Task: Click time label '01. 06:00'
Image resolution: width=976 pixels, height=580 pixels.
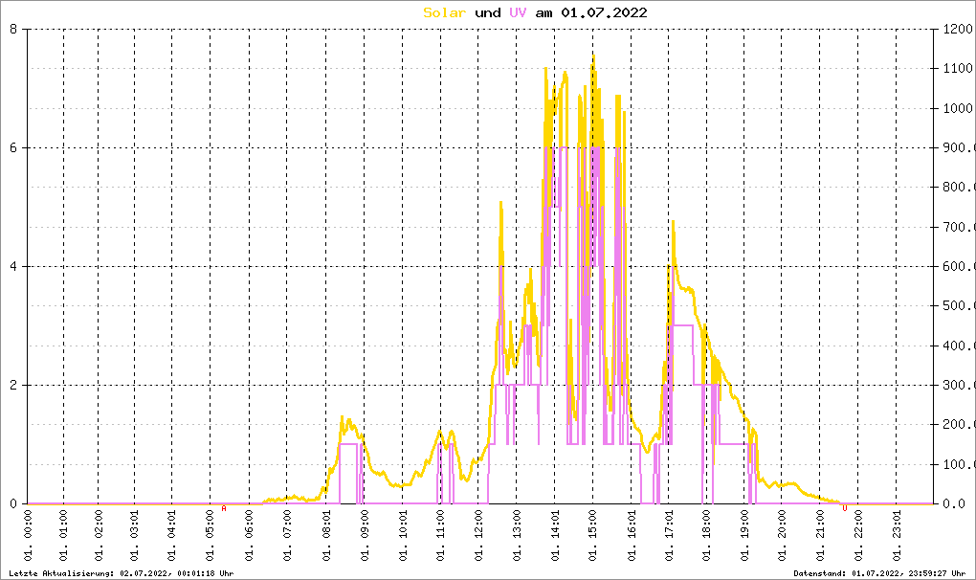Action: coord(249,535)
